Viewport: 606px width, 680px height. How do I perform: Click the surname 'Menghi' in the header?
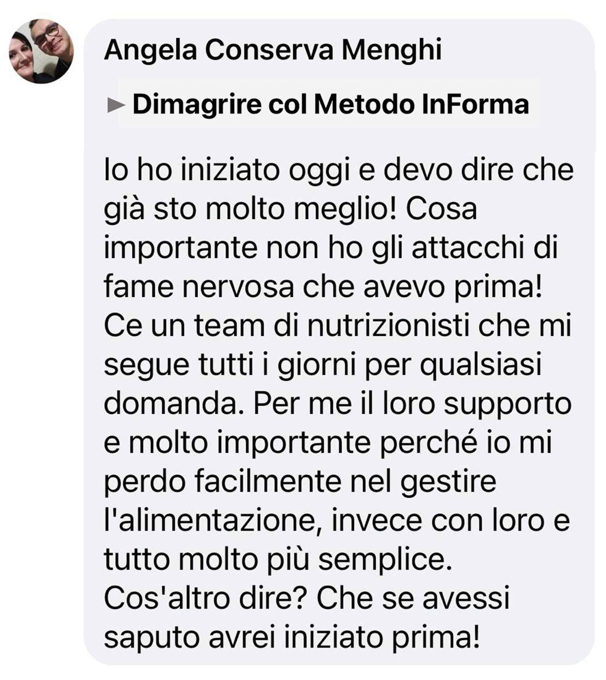(x=392, y=50)
